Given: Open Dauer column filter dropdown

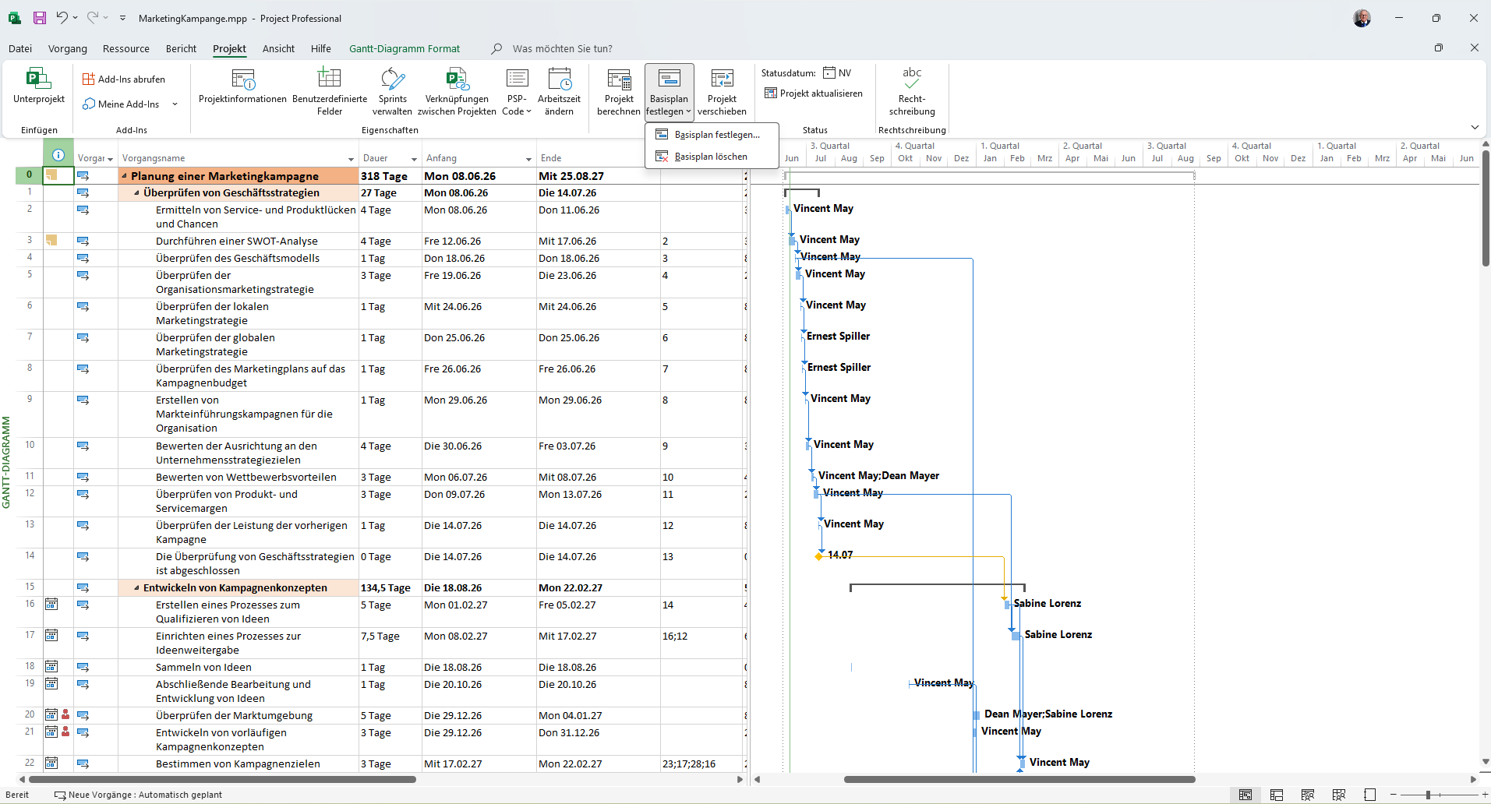Looking at the screenshot, I should pos(414,159).
